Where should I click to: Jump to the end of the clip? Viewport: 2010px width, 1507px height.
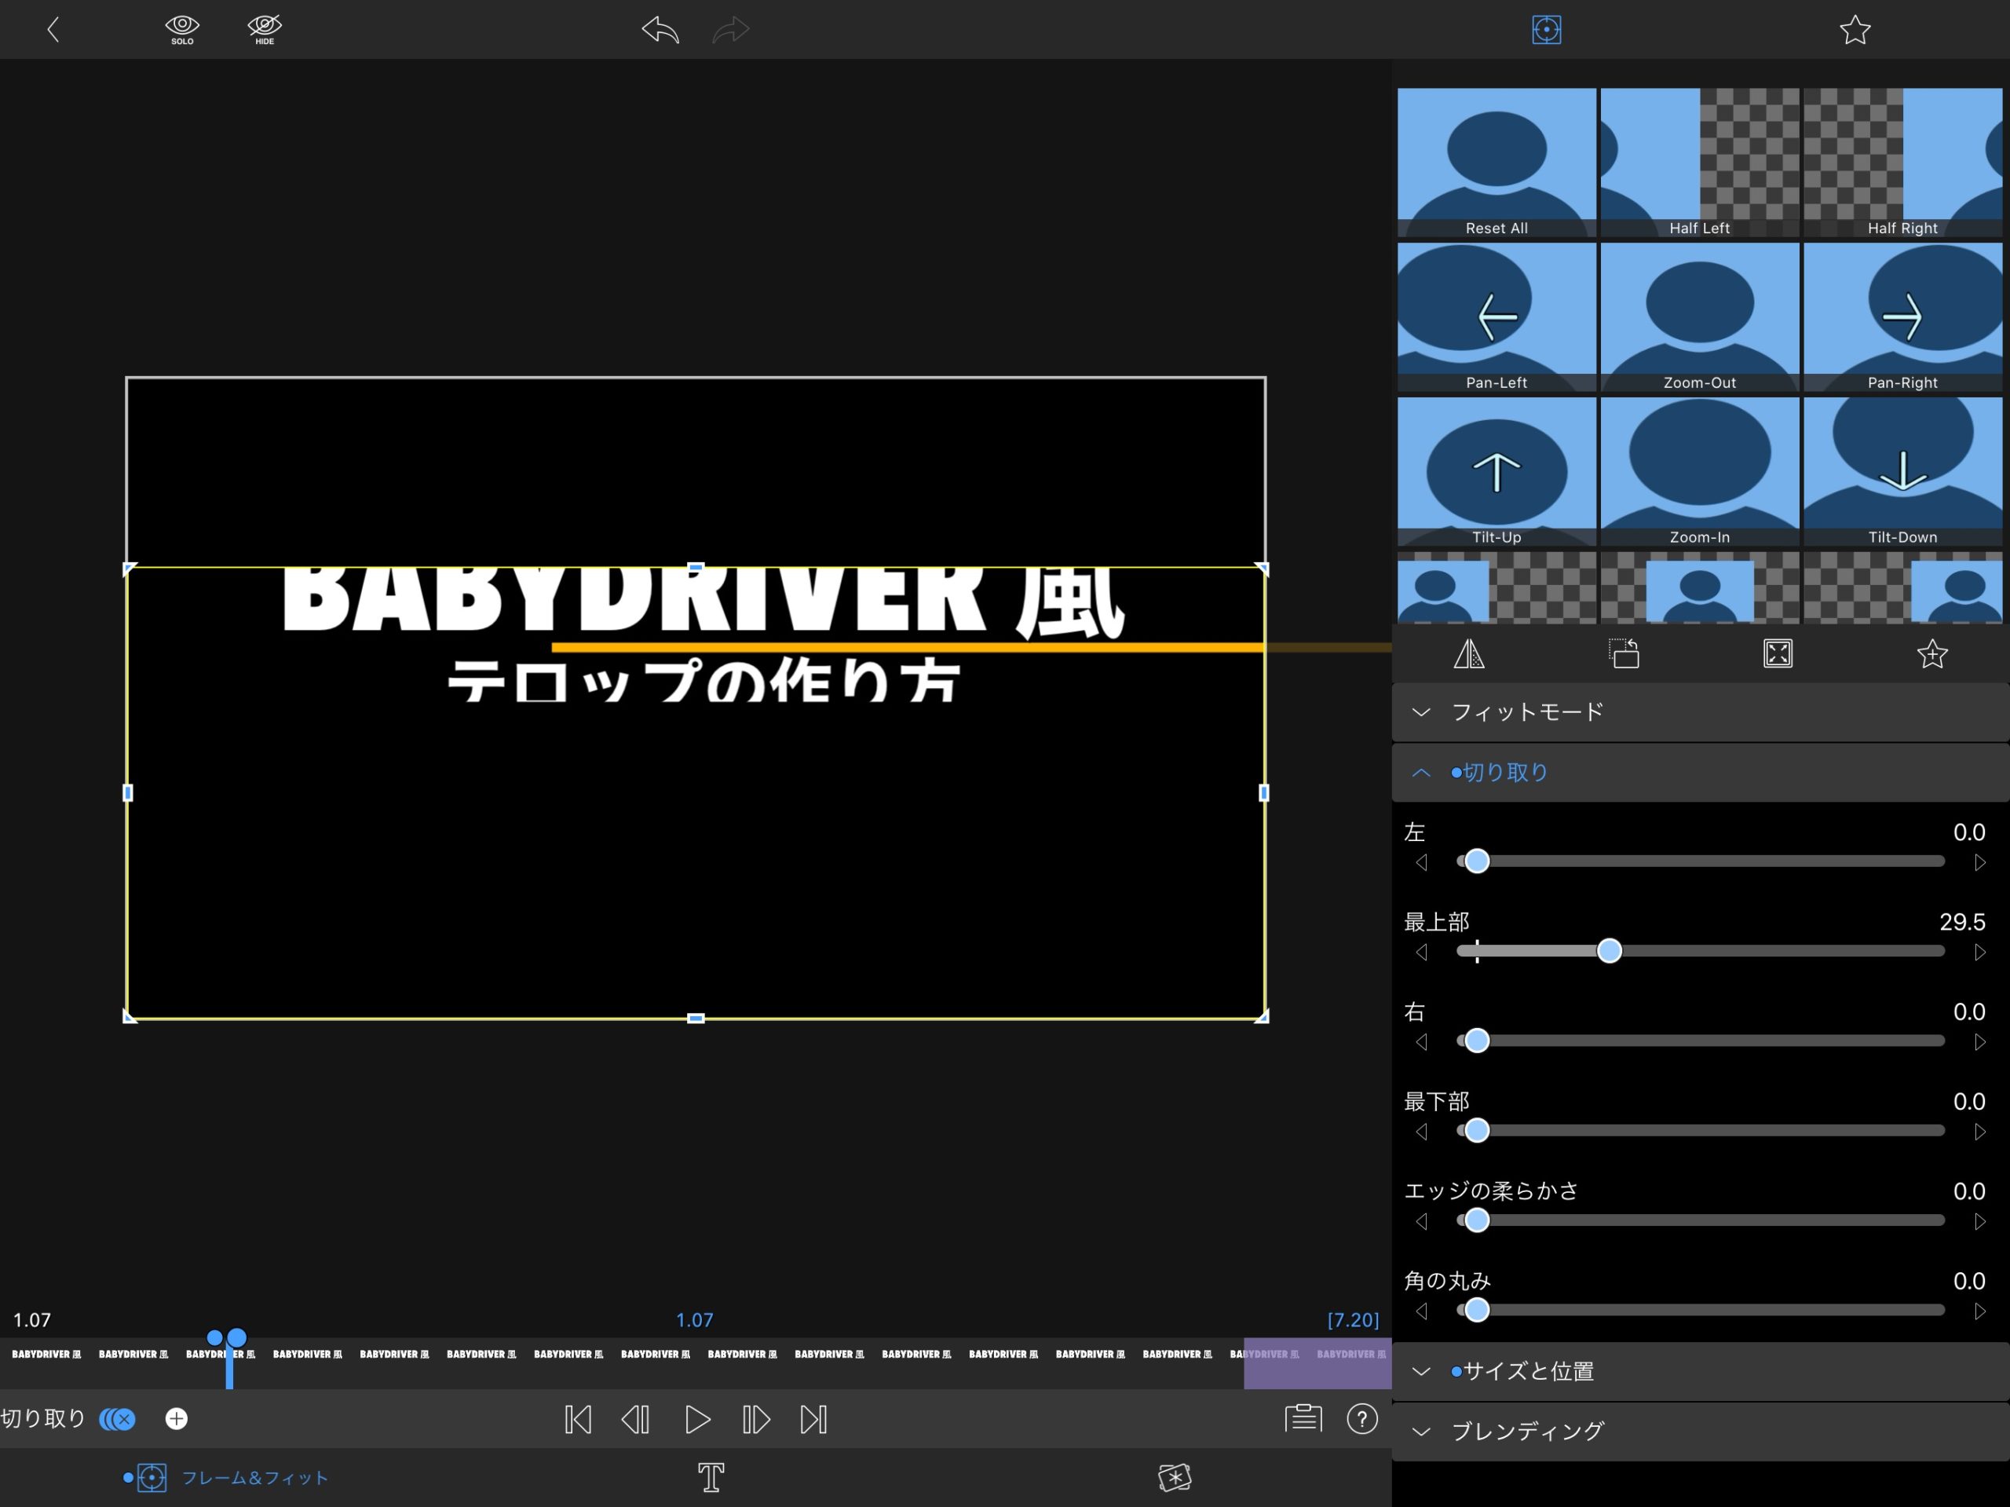pos(813,1419)
